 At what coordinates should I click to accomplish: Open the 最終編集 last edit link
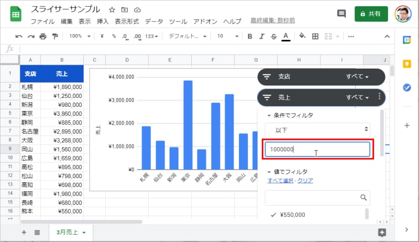(x=272, y=20)
